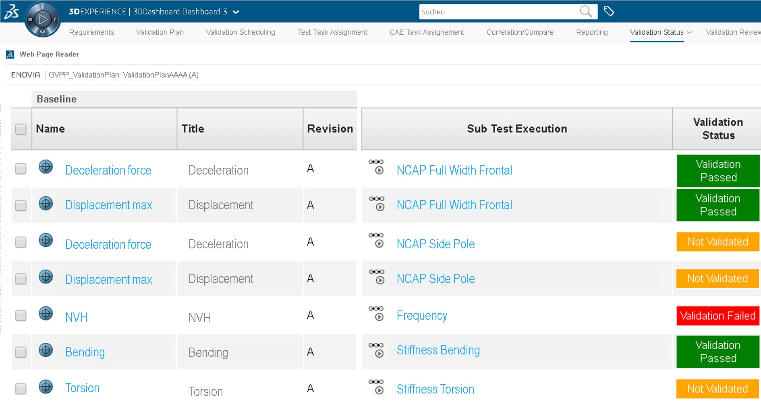This screenshot has width=761, height=406.
Task: Click the test execution icon beside Frequency
Action: point(377,313)
